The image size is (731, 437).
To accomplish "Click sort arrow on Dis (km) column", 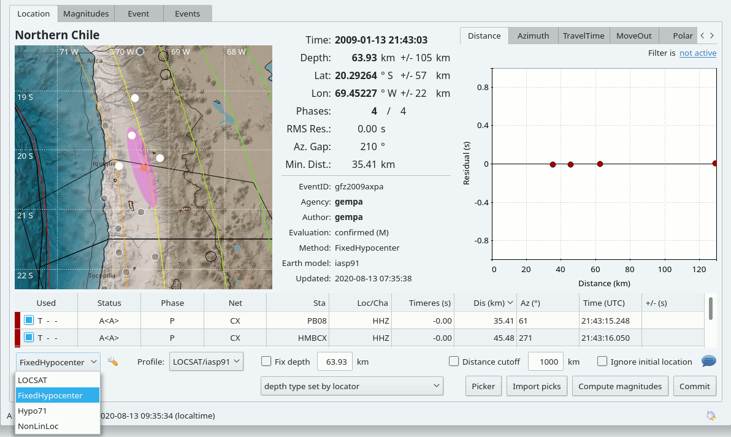I will tap(510, 303).
